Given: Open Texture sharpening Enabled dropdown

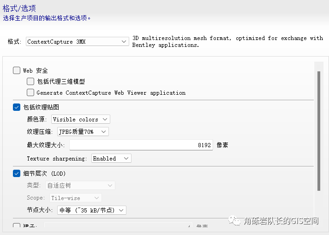Looking at the screenshot, I should pos(111,158).
